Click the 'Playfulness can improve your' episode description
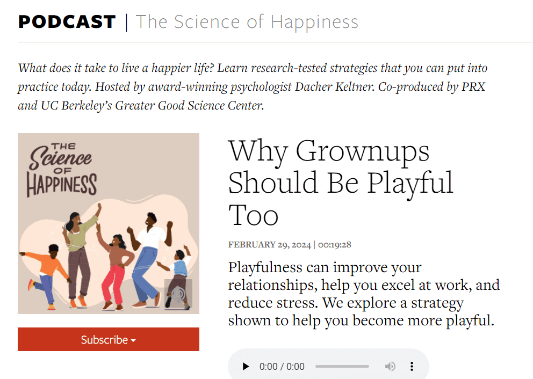 pyautogui.click(x=364, y=294)
